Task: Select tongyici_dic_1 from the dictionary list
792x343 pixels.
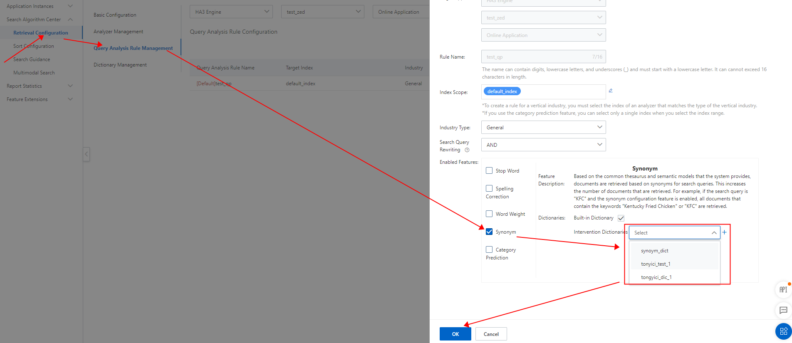Action: click(x=674, y=277)
